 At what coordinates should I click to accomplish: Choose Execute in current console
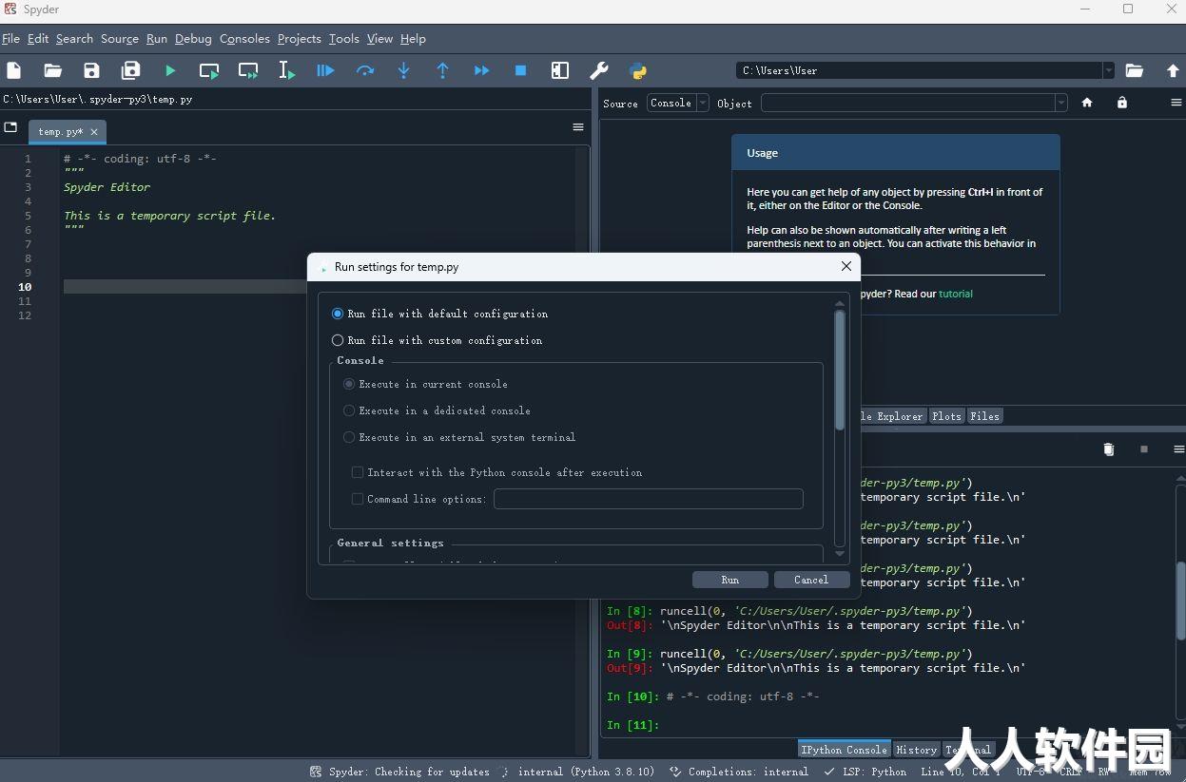425,384
